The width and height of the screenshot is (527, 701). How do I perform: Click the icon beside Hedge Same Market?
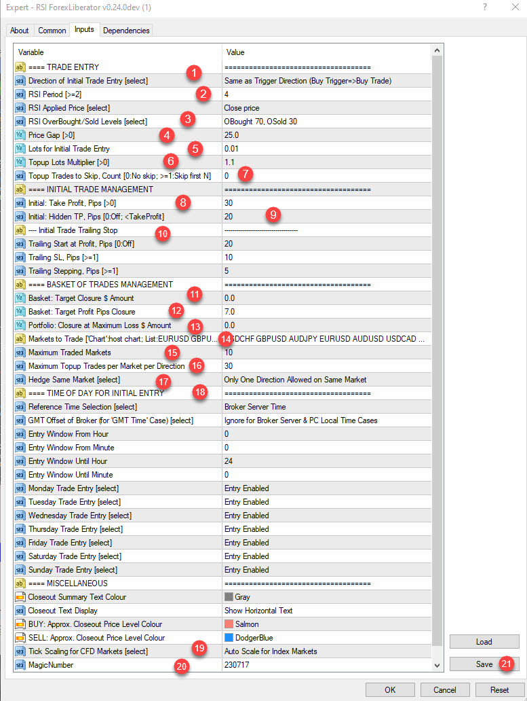(x=20, y=380)
